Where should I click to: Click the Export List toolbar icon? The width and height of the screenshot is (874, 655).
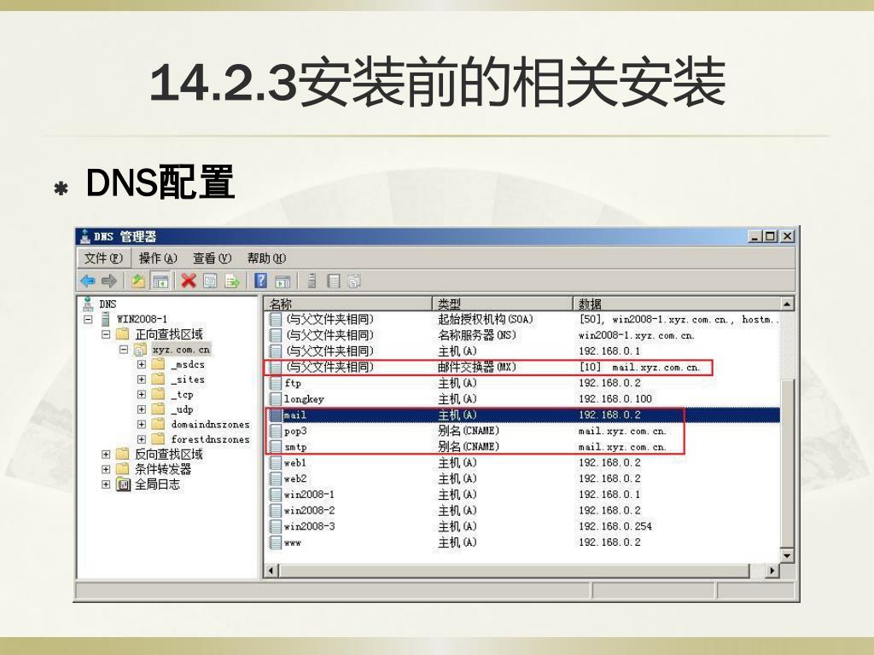(232, 281)
